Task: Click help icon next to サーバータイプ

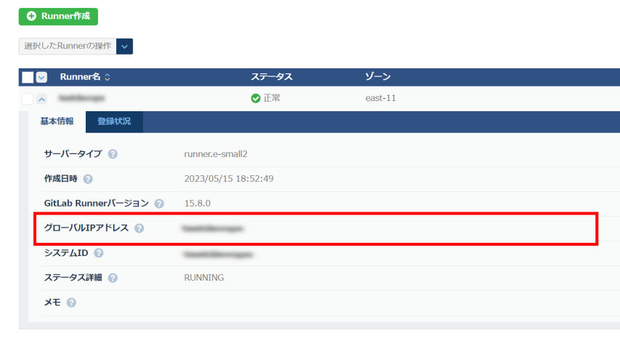Action: tap(113, 154)
